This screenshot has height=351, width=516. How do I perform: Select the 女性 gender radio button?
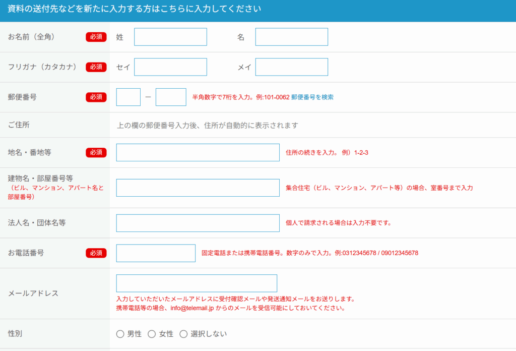click(152, 333)
